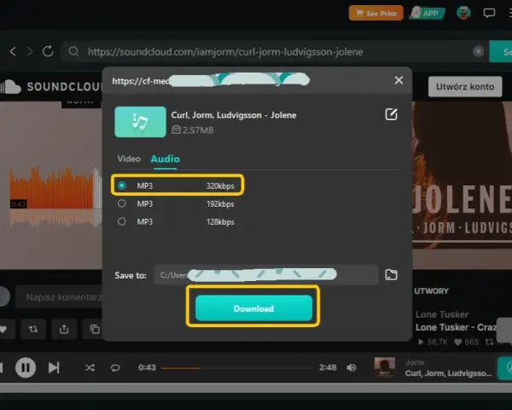Click the Download button
The image size is (512, 410).
253,308
